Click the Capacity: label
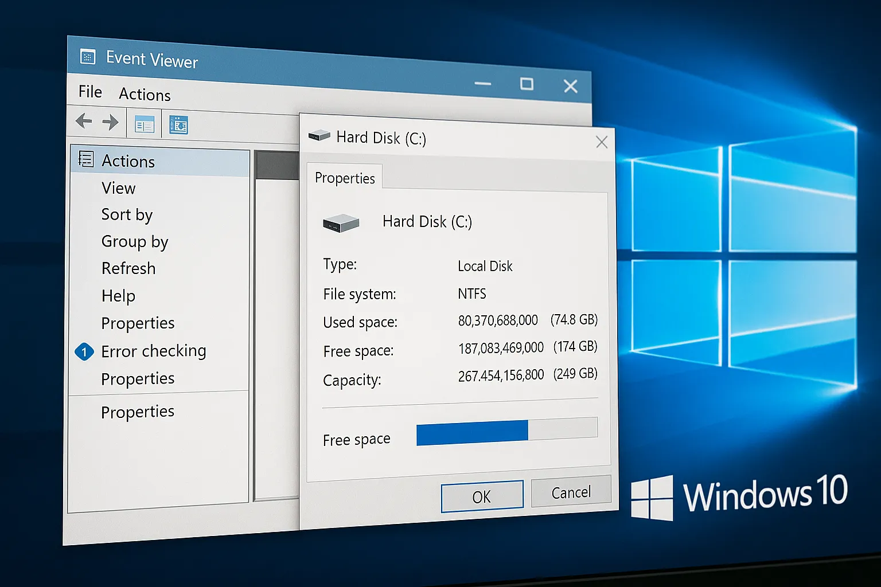This screenshot has height=587, width=881. pos(352,380)
